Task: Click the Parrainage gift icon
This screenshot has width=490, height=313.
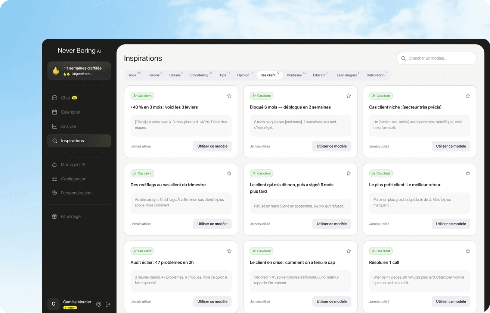Action: coord(55,216)
